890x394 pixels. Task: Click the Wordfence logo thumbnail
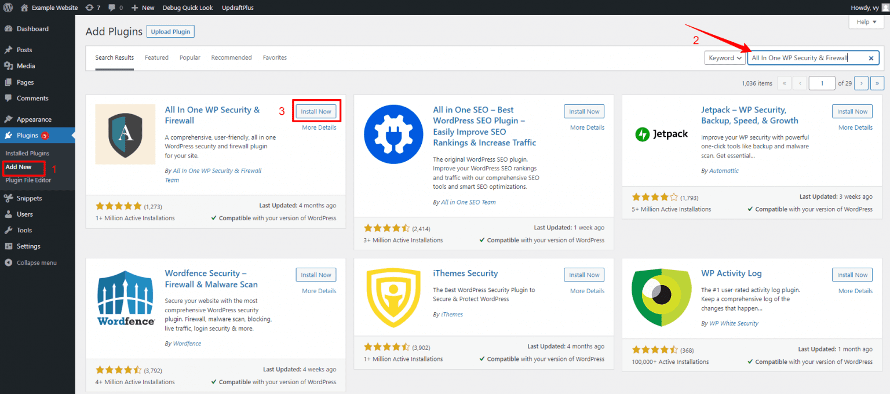(125, 297)
